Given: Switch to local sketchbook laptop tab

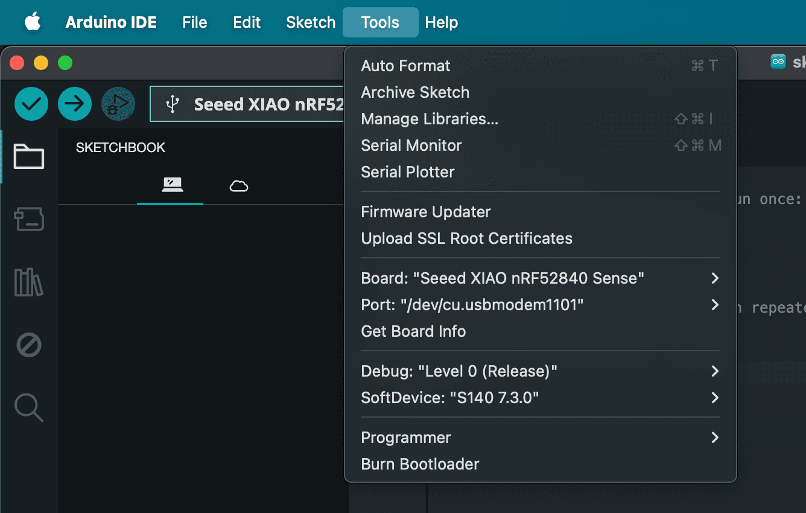Looking at the screenshot, I should [173, 185].
